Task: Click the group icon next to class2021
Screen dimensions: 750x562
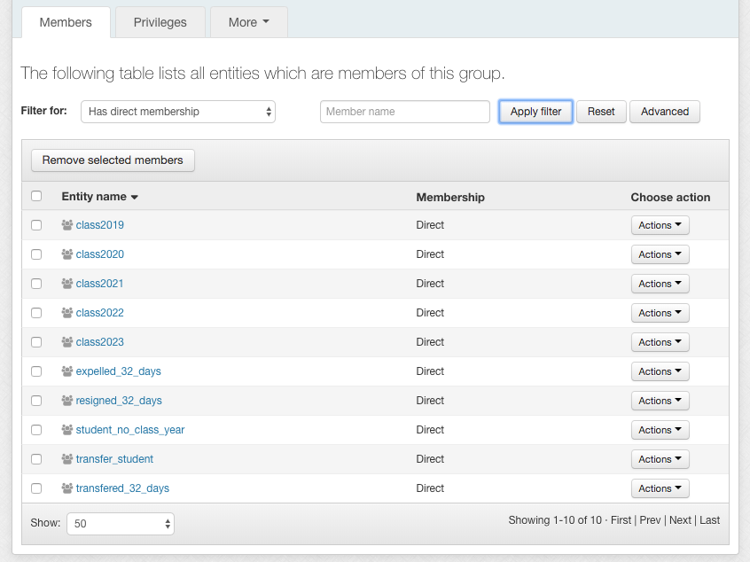Action: click(x=67, y=284)
